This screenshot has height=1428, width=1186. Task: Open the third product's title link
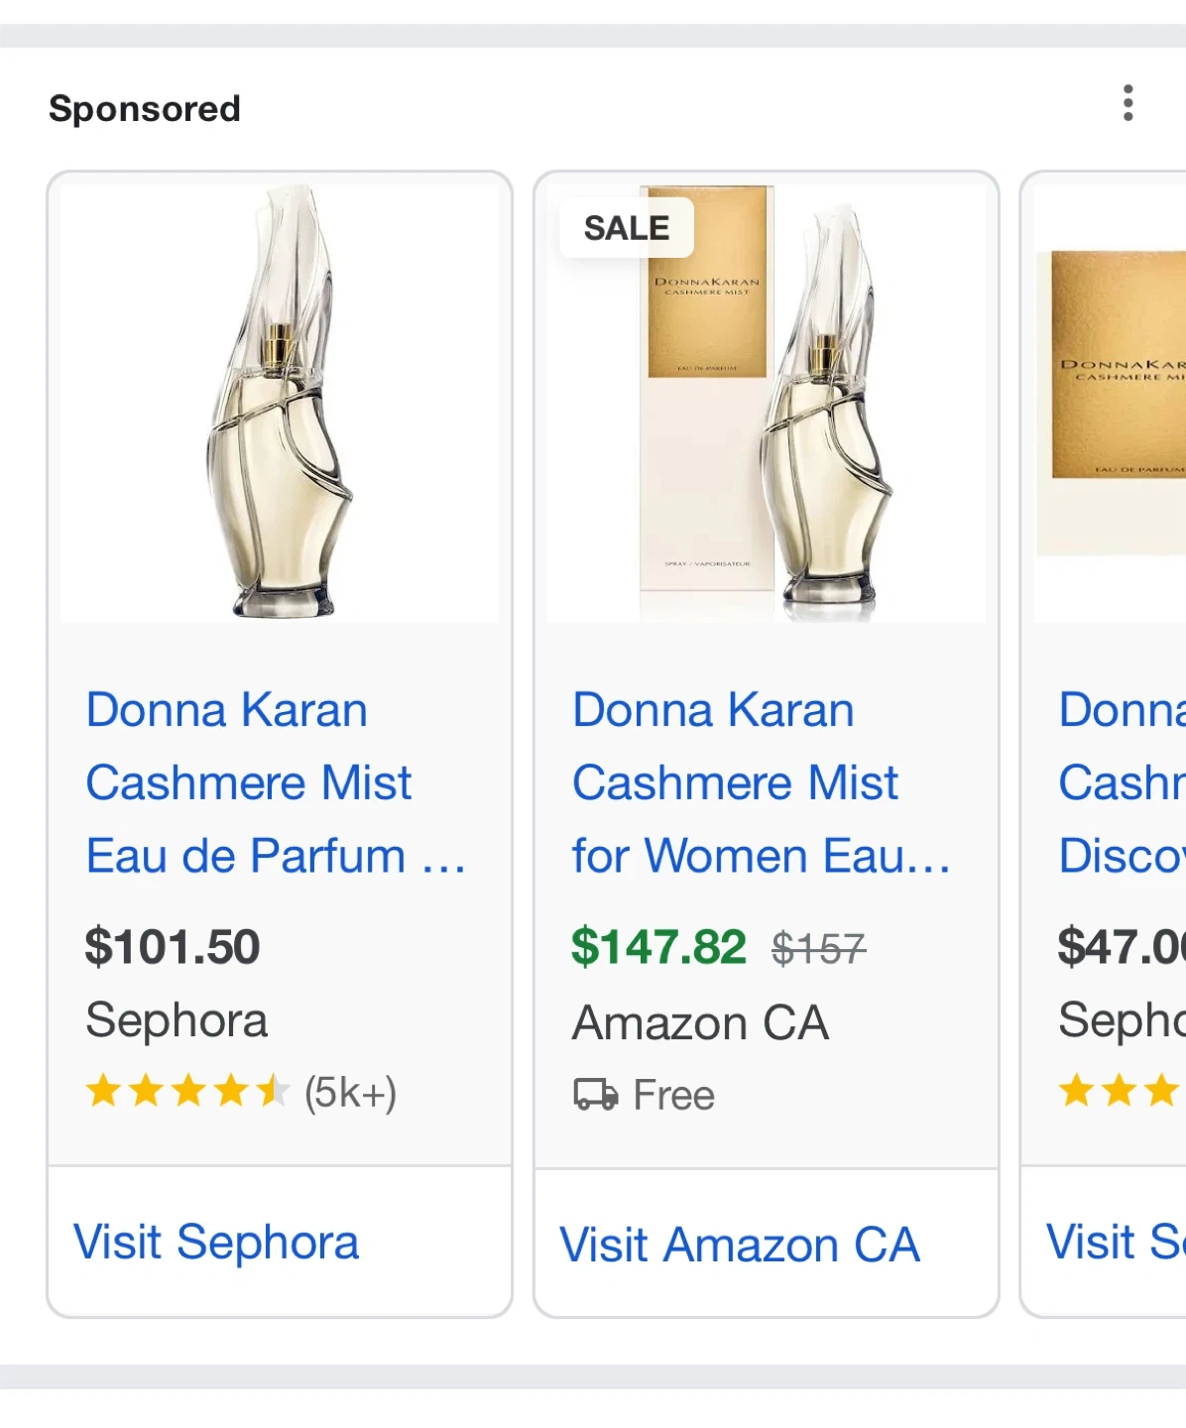click(x=1122, y=782)
